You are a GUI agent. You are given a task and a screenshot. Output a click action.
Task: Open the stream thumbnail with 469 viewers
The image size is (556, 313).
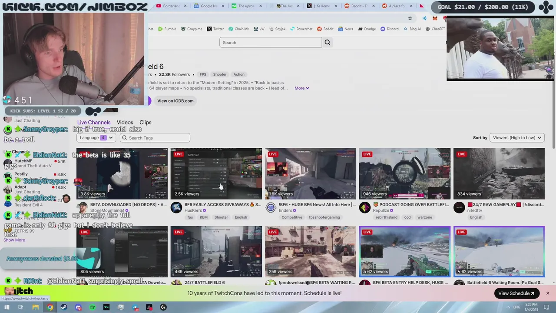point(216,252)
